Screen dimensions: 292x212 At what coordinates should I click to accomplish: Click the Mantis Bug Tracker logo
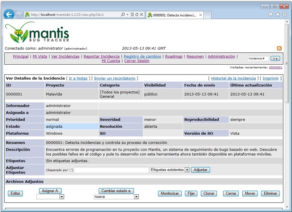click(37, 32)
